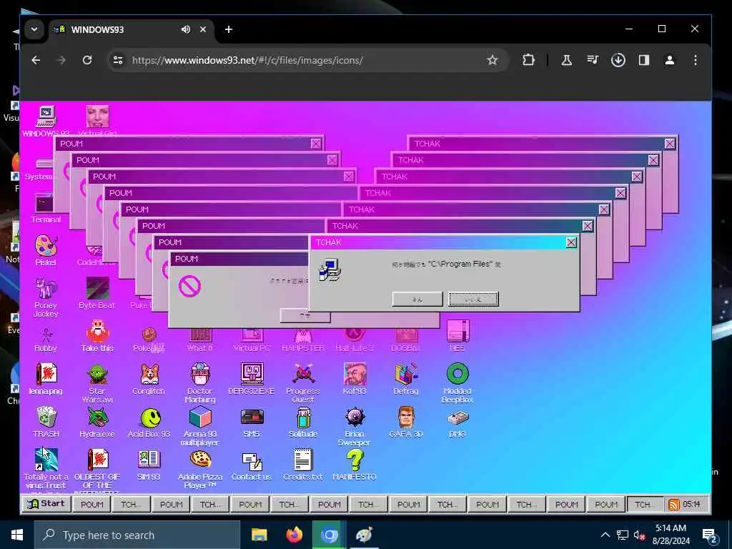
Task: Open the Brian Sweeper icon
Action: coord(355,426)
